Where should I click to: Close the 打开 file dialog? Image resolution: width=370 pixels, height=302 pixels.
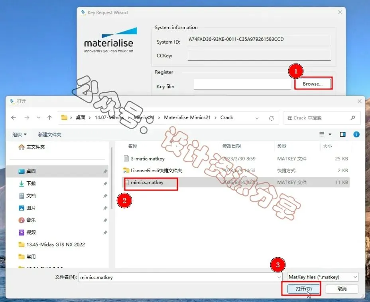tap(359, 101)
